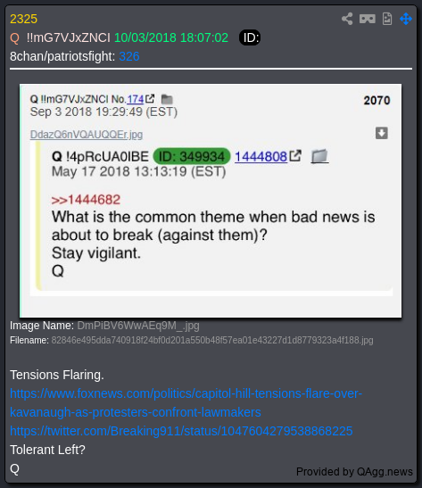Click the blue move arrows icon
Viewport: 422px width, 488px height.
406,19
